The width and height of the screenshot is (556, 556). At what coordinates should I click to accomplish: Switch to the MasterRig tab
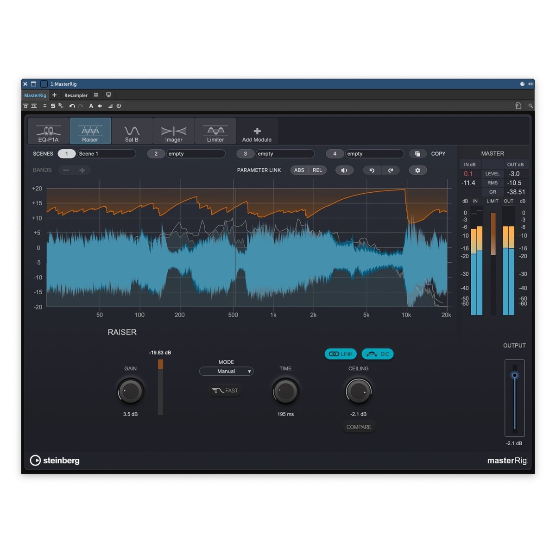pyautogui.click(x=35, y=95)
